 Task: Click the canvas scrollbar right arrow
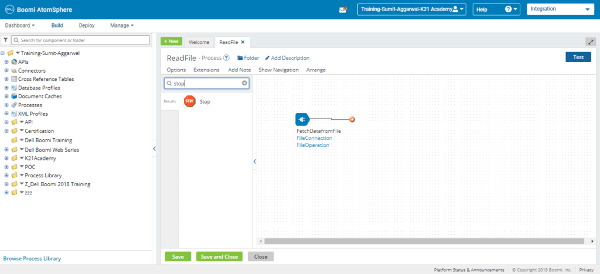point(593,241)
